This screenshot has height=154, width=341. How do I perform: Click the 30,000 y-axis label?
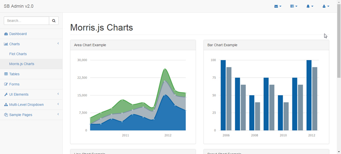click(82, 60)
